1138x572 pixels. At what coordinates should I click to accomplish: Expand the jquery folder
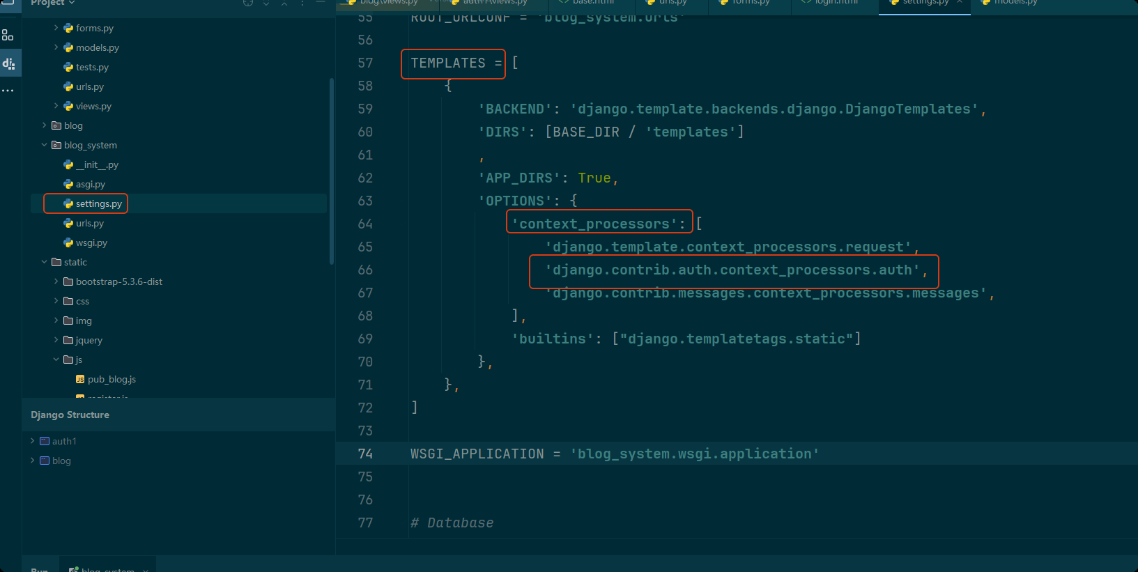(56, 340)
